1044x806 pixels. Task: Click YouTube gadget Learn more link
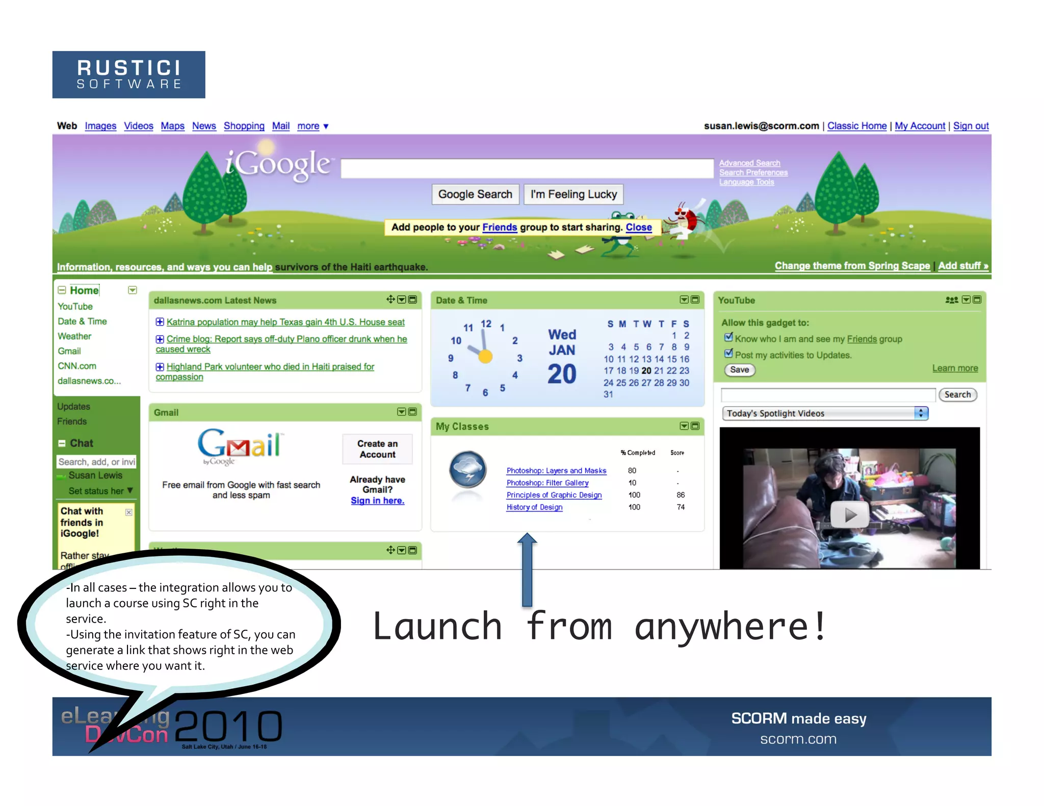[x=955, y=368]
